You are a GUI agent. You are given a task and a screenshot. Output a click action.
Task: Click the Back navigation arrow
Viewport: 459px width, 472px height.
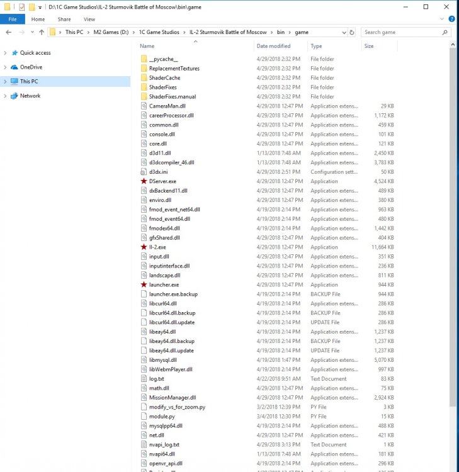click(8, 32)
